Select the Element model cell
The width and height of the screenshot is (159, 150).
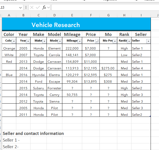pyautogui.click(x=54, y=47)
